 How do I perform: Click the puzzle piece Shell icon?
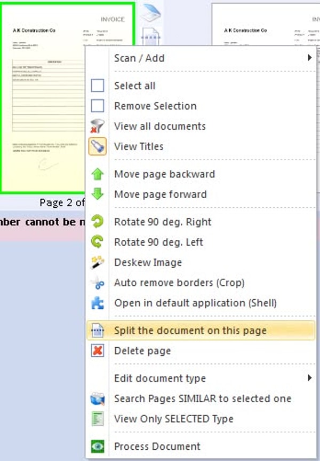pos(97,303)
